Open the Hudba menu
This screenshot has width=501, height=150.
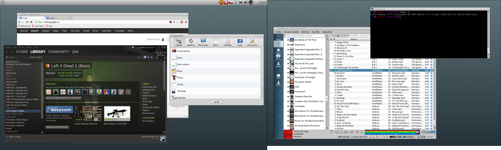click(x=278, y=32)
